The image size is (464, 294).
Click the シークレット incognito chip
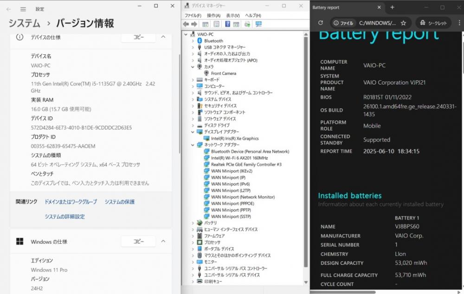click(x=433, y=23)
